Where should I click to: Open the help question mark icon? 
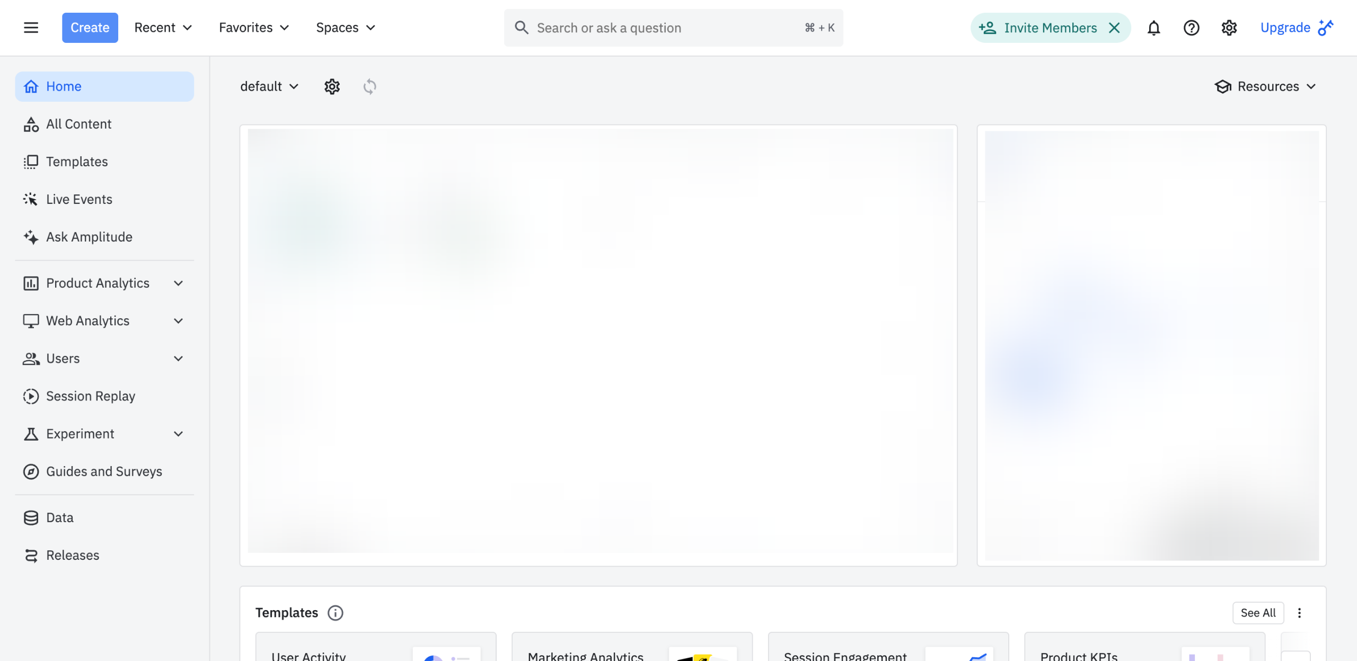coord(1191,28)
